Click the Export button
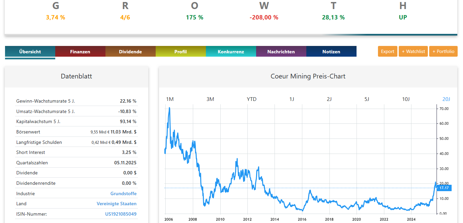Image resolution: width=463 pixels, height=223 pixels. [x=387, y=51]
